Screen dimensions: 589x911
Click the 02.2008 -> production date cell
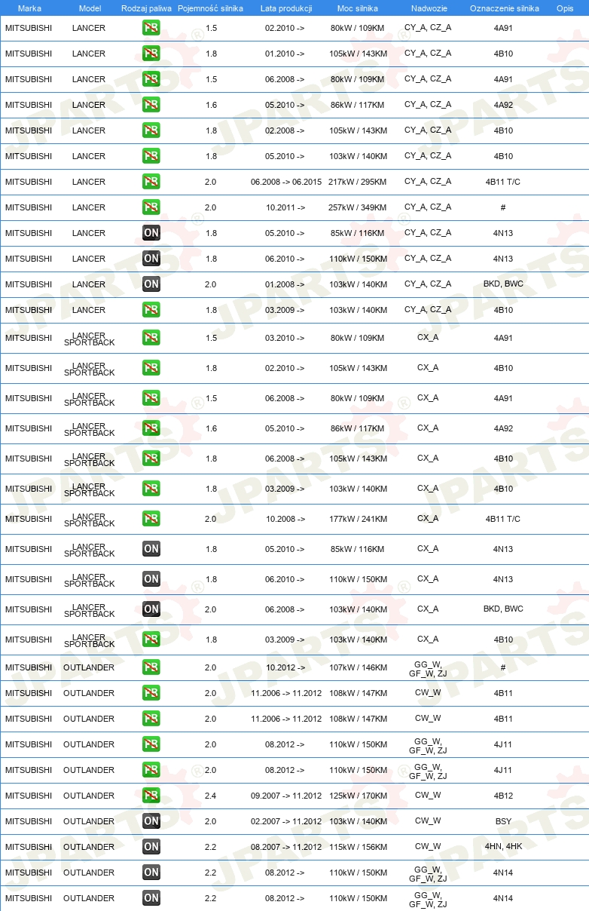point(285,130)
